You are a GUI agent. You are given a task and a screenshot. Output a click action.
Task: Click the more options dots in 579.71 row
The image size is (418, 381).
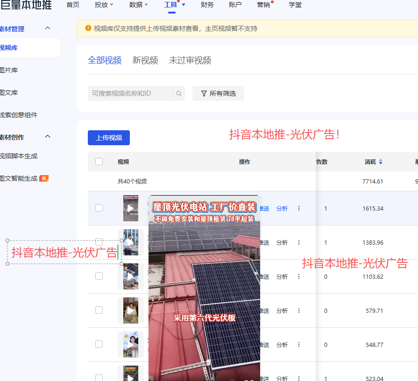(x=299, y=310)
